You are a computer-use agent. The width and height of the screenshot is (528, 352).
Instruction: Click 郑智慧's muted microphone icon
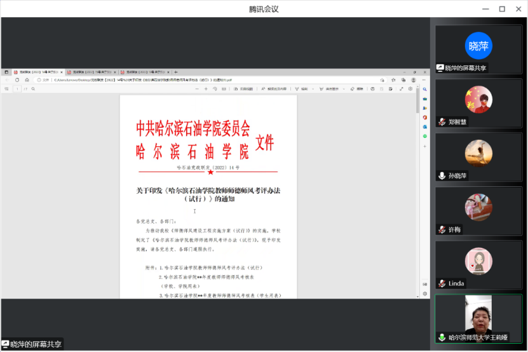(442, 122)
